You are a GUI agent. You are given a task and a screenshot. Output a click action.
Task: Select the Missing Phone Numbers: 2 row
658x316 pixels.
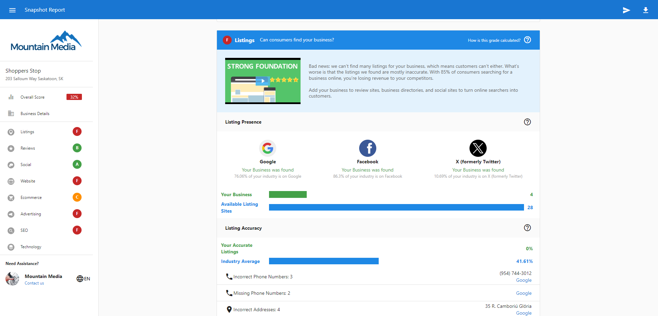click(x=378, y=293)
